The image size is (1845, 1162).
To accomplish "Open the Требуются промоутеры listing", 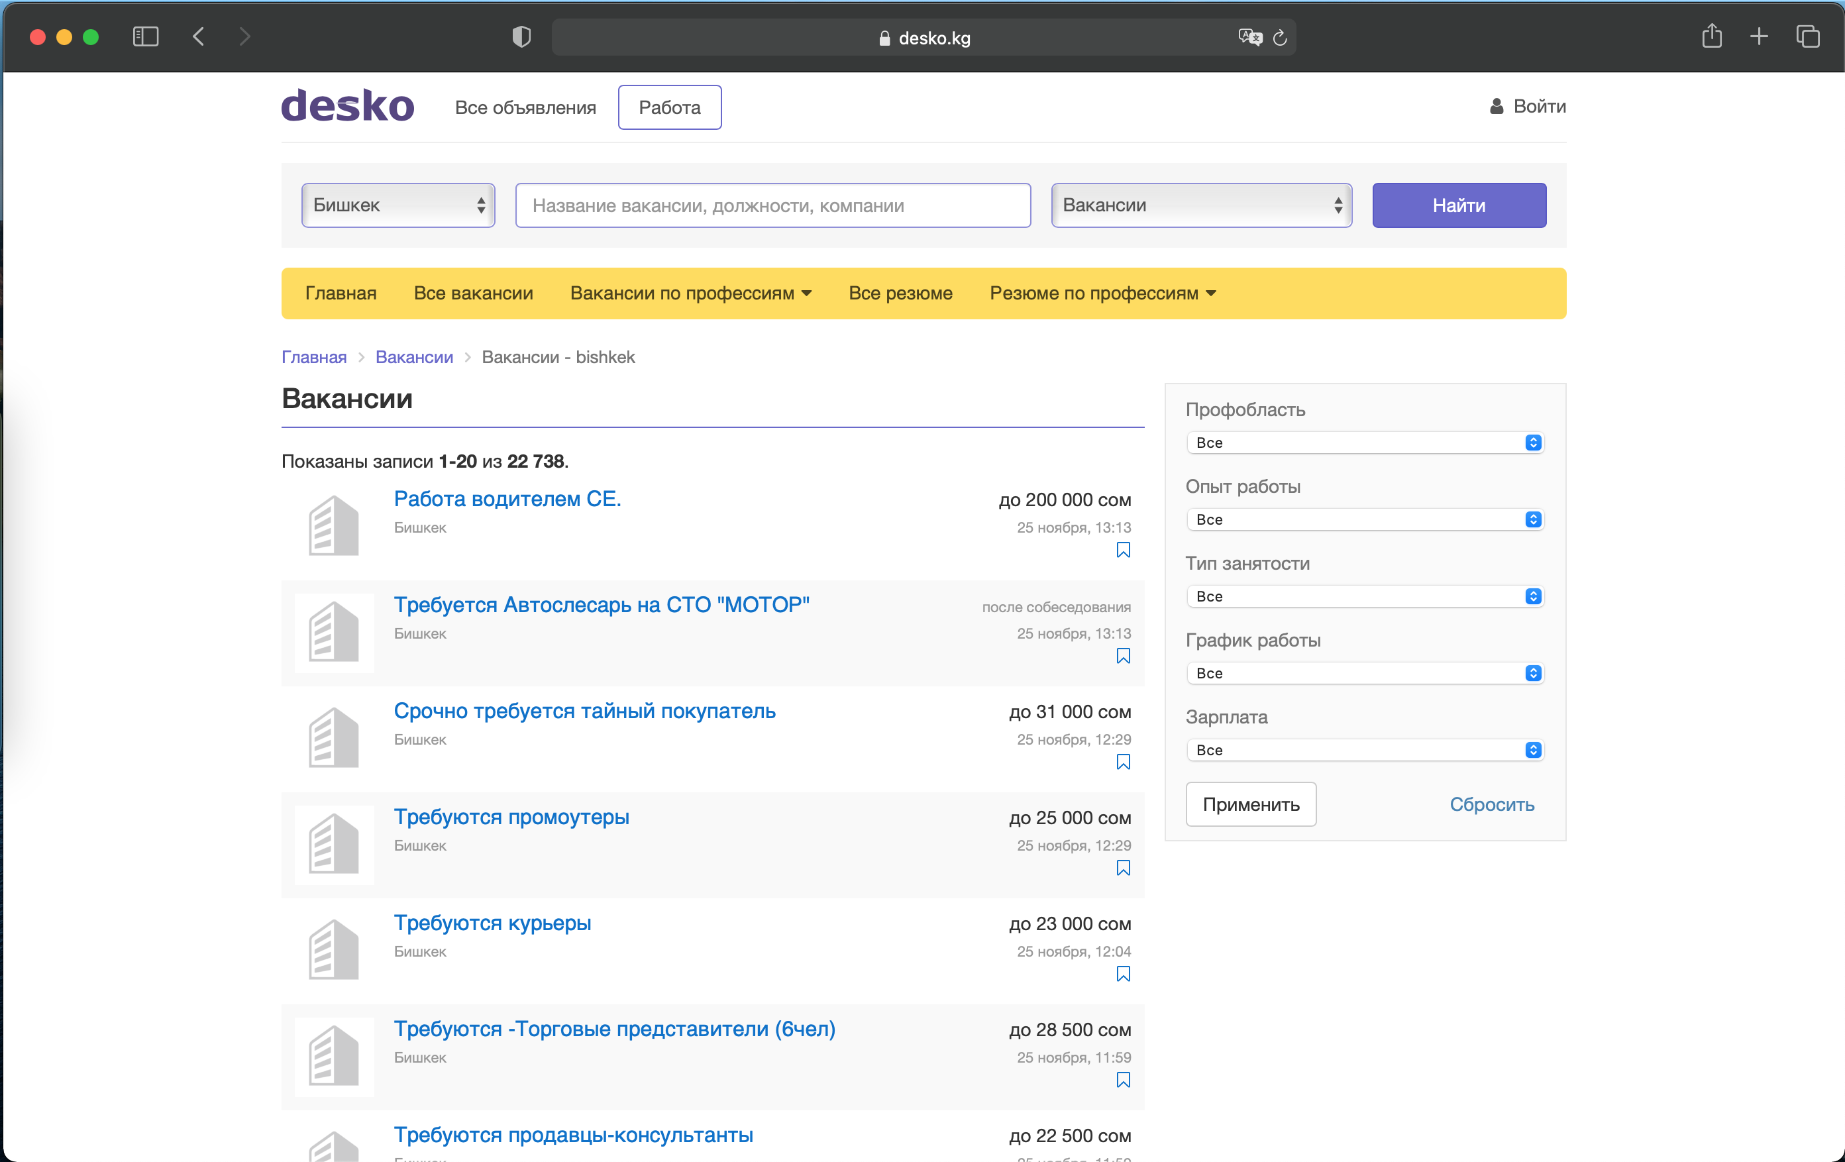I will pos(512,818).
